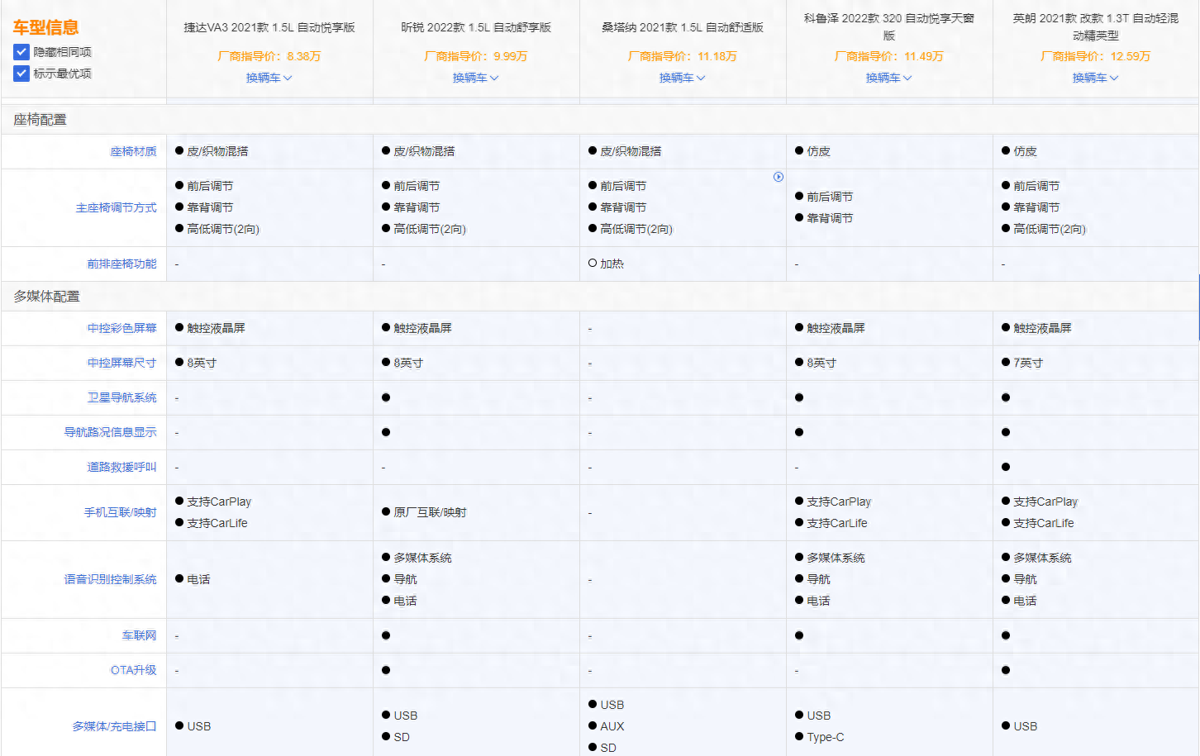Click 厂商指导价 12.59万 price
Screen dimensions: 1200x756
[x=1096, y=56]
